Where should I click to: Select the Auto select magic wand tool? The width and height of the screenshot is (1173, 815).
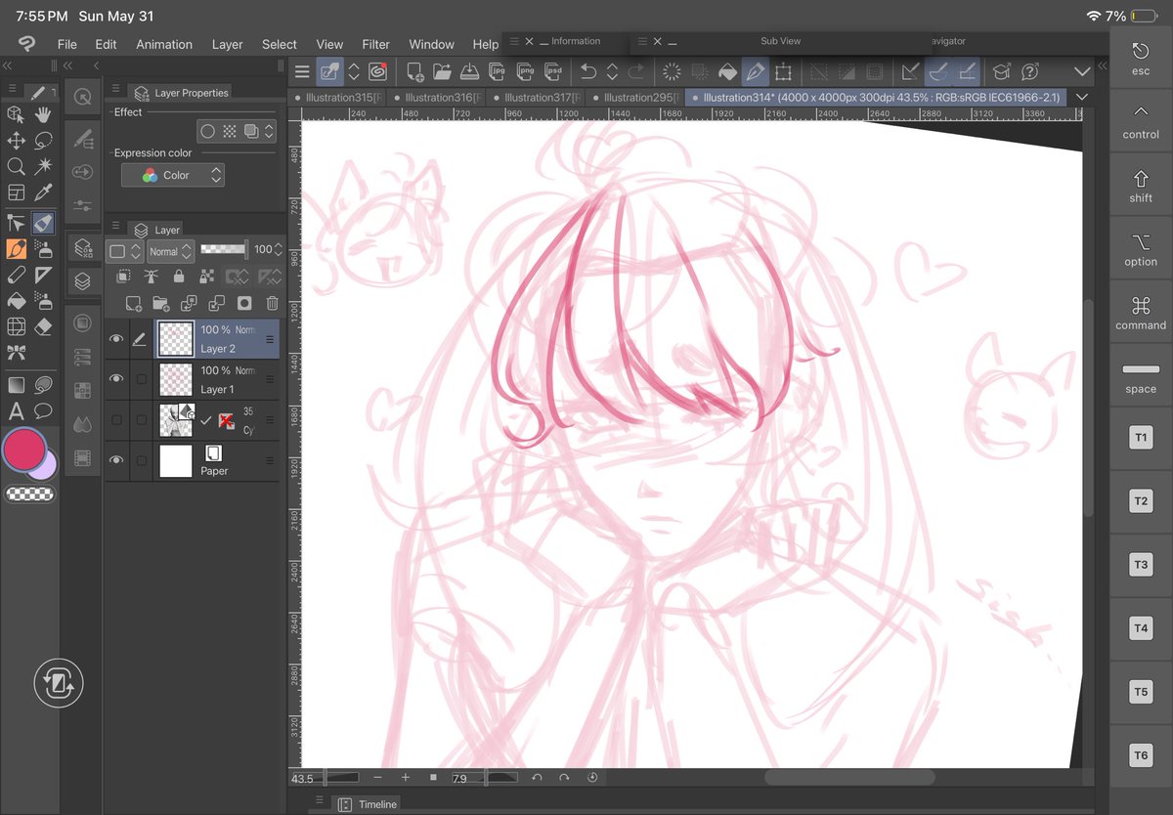43,167
